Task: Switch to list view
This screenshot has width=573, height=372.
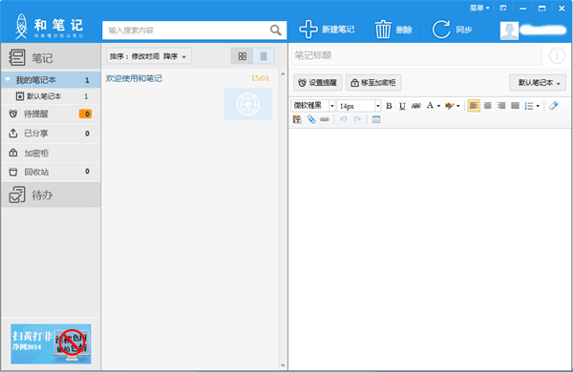Action: [264, 56]
